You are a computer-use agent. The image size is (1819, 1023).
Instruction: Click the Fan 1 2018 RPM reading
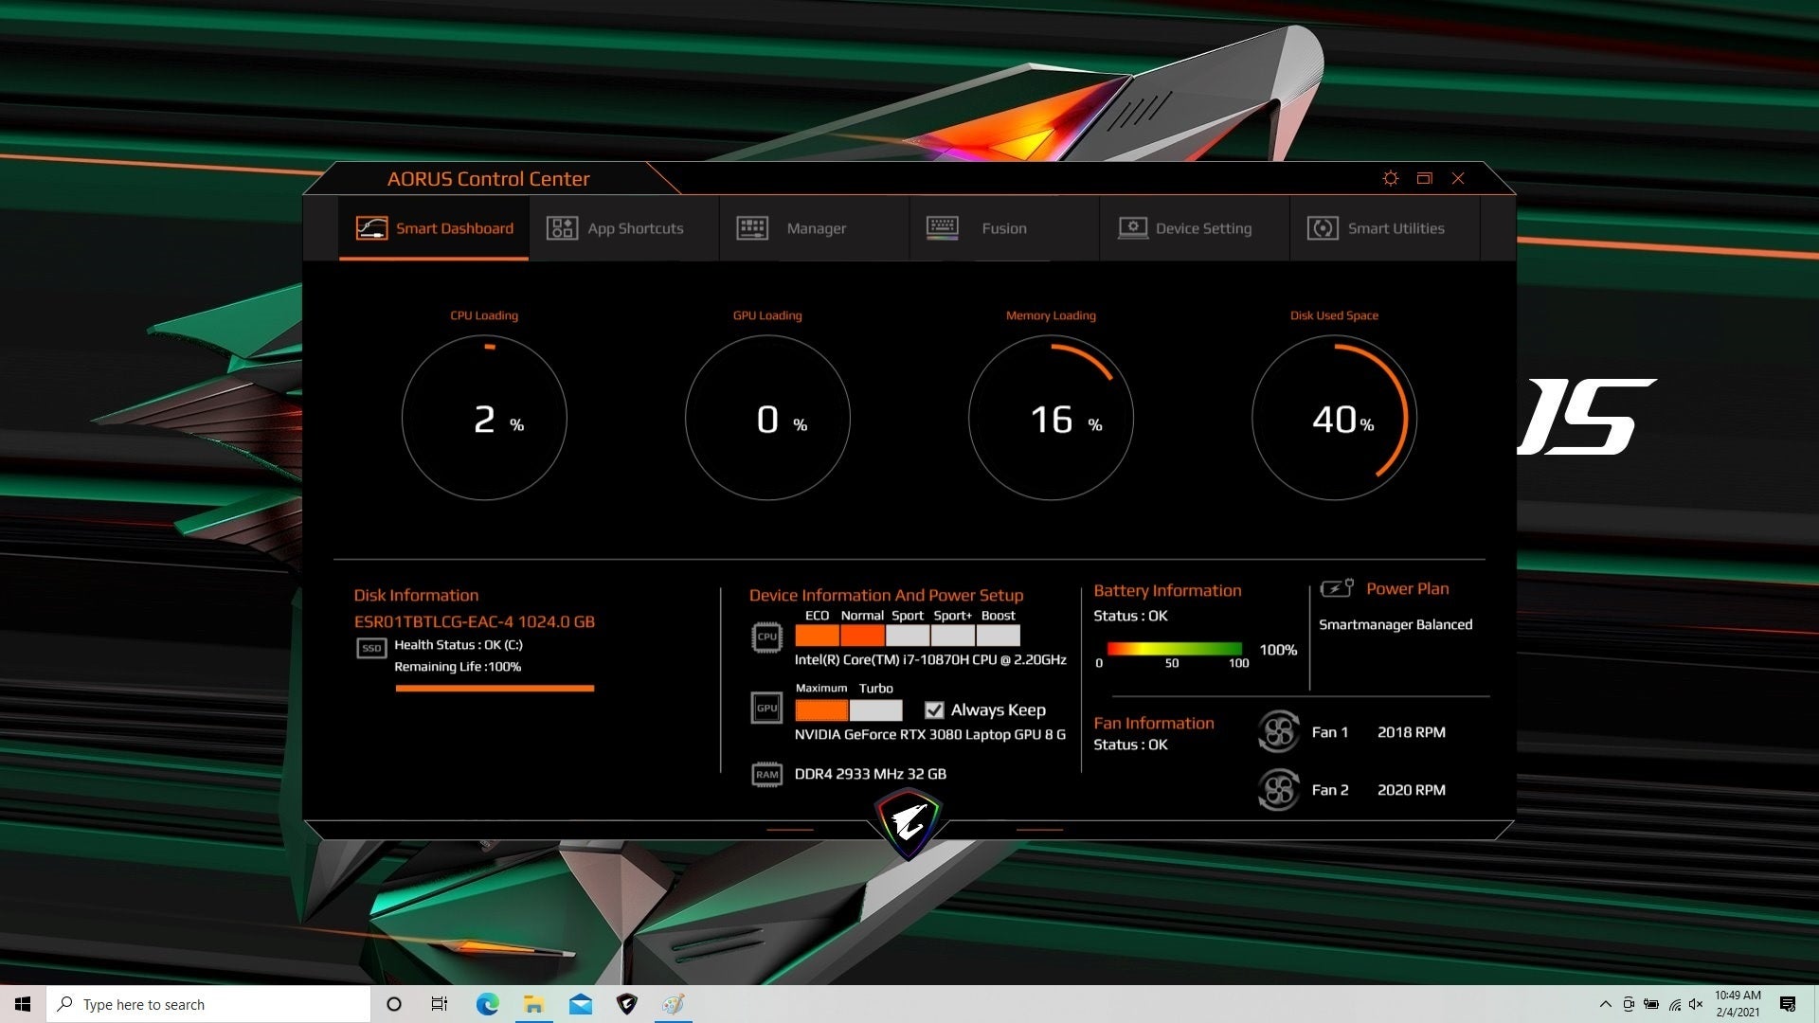[1411, 732]
